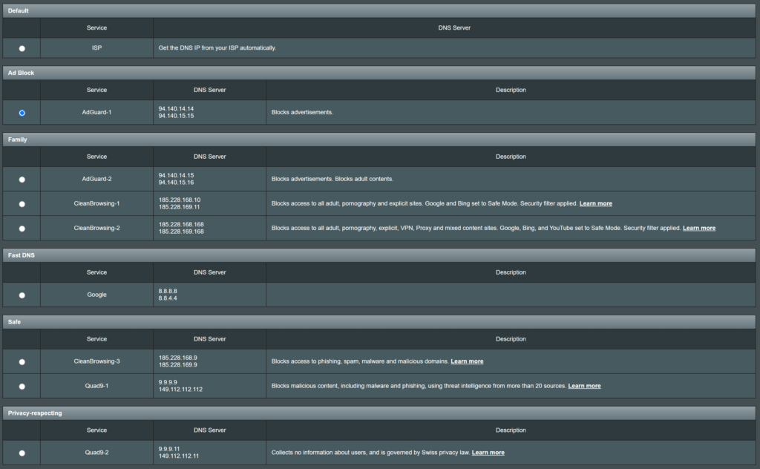This screenshot has width=760, height=469.
Task: Open Learn more link for Quad9-1
Action: (584, 386)
